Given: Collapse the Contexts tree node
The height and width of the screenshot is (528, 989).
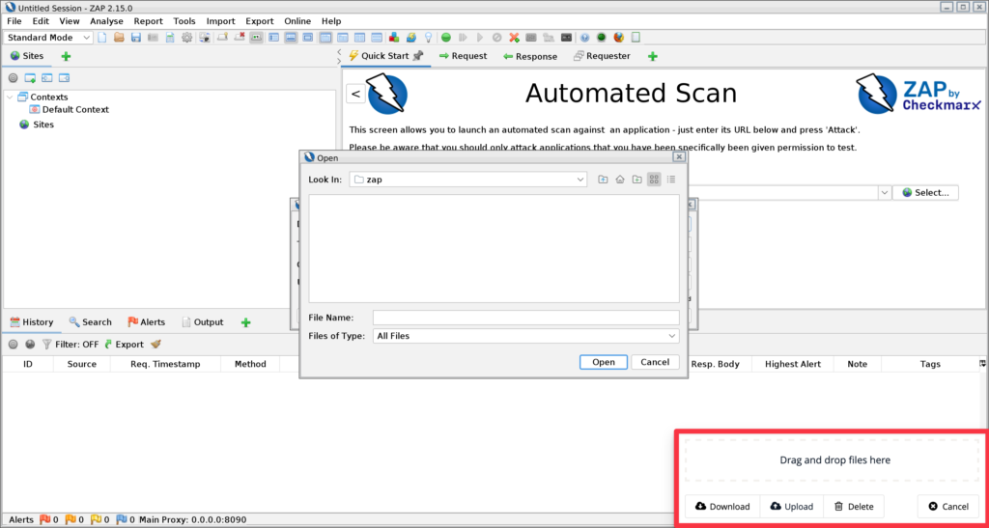Looking at the screenshot, I should pyautogui.click(x=10, y=97).
